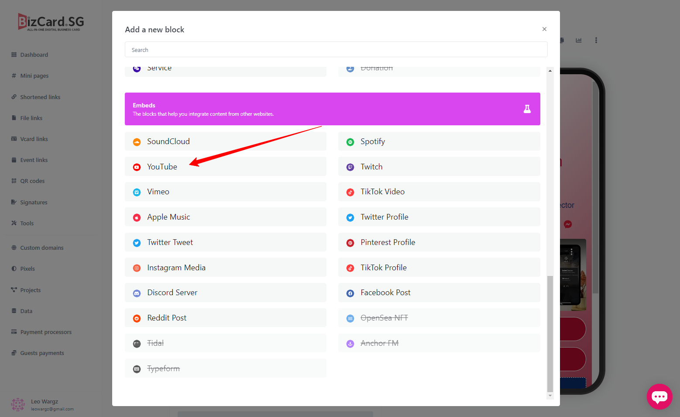The width and height of the screenshot is (680, 417).
Task: Click the block list scrollbar thumb
Action: tap(550, 334)
